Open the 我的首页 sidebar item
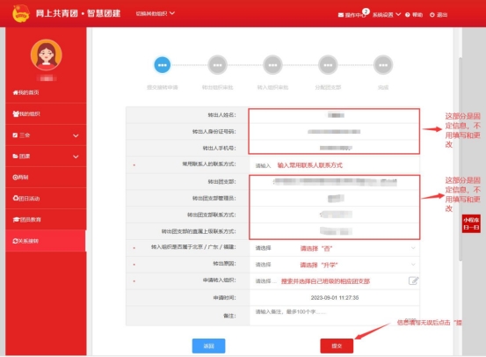 coord(46,92)
